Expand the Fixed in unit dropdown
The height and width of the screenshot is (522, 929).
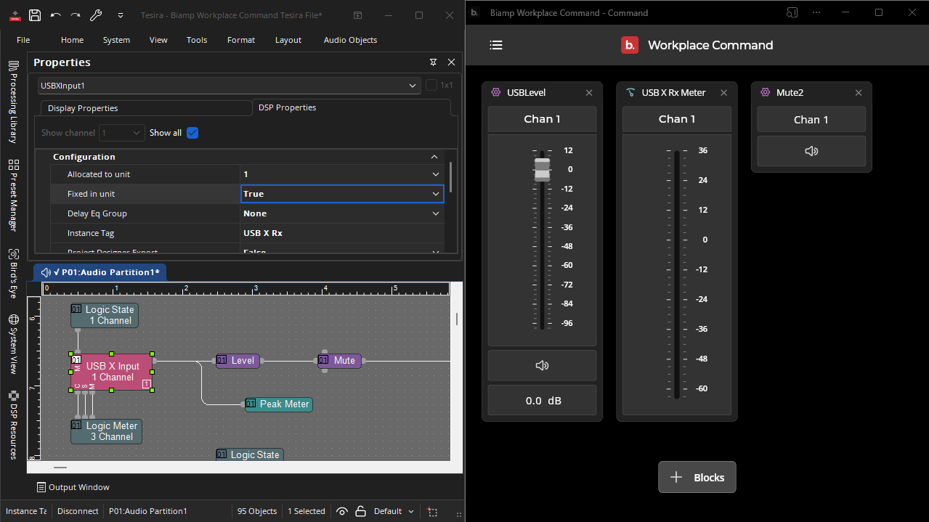coord(436,194)
